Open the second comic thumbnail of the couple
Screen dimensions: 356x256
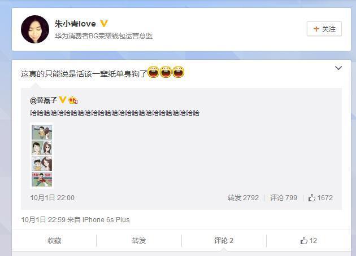tap(42, 148)
